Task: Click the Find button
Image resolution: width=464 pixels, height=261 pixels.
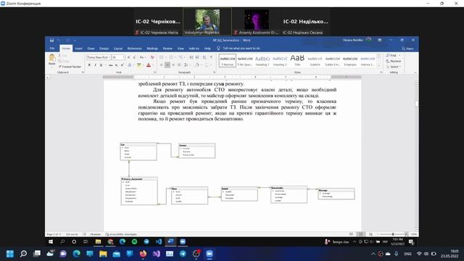Action: (391, 56)
